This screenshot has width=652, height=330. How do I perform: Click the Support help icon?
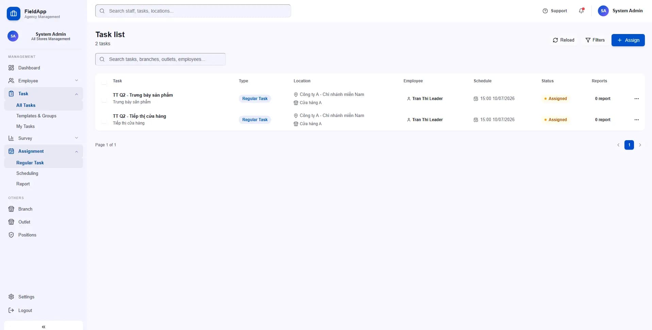545,11
